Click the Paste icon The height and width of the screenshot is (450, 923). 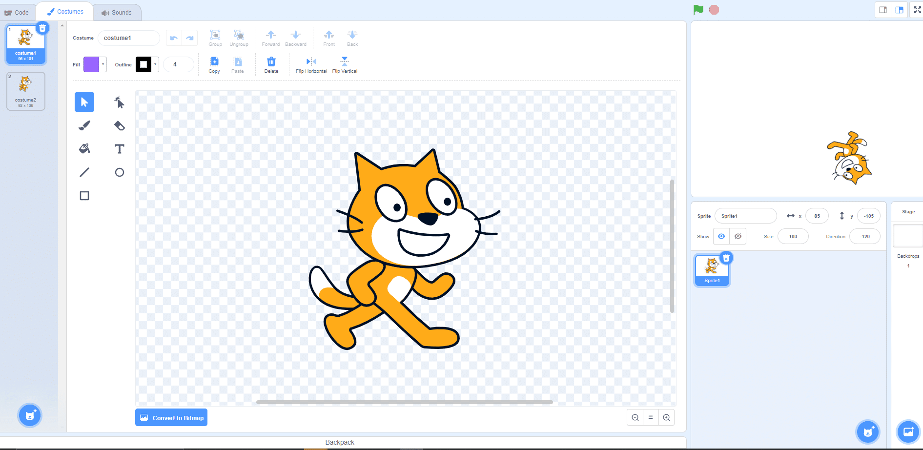click(x=238, y=64)
